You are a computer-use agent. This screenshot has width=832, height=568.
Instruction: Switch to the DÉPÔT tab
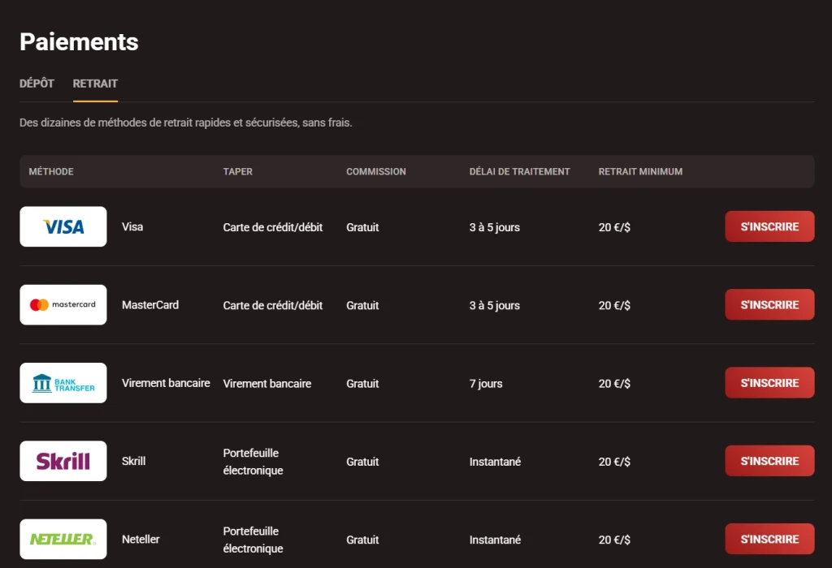tap(37, 84)
